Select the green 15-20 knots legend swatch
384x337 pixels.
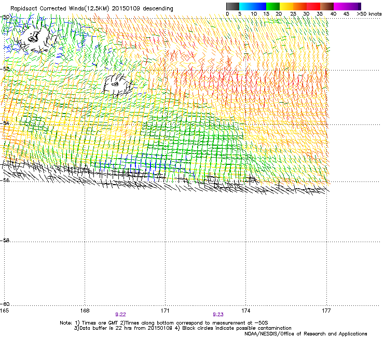coord(273,6)
